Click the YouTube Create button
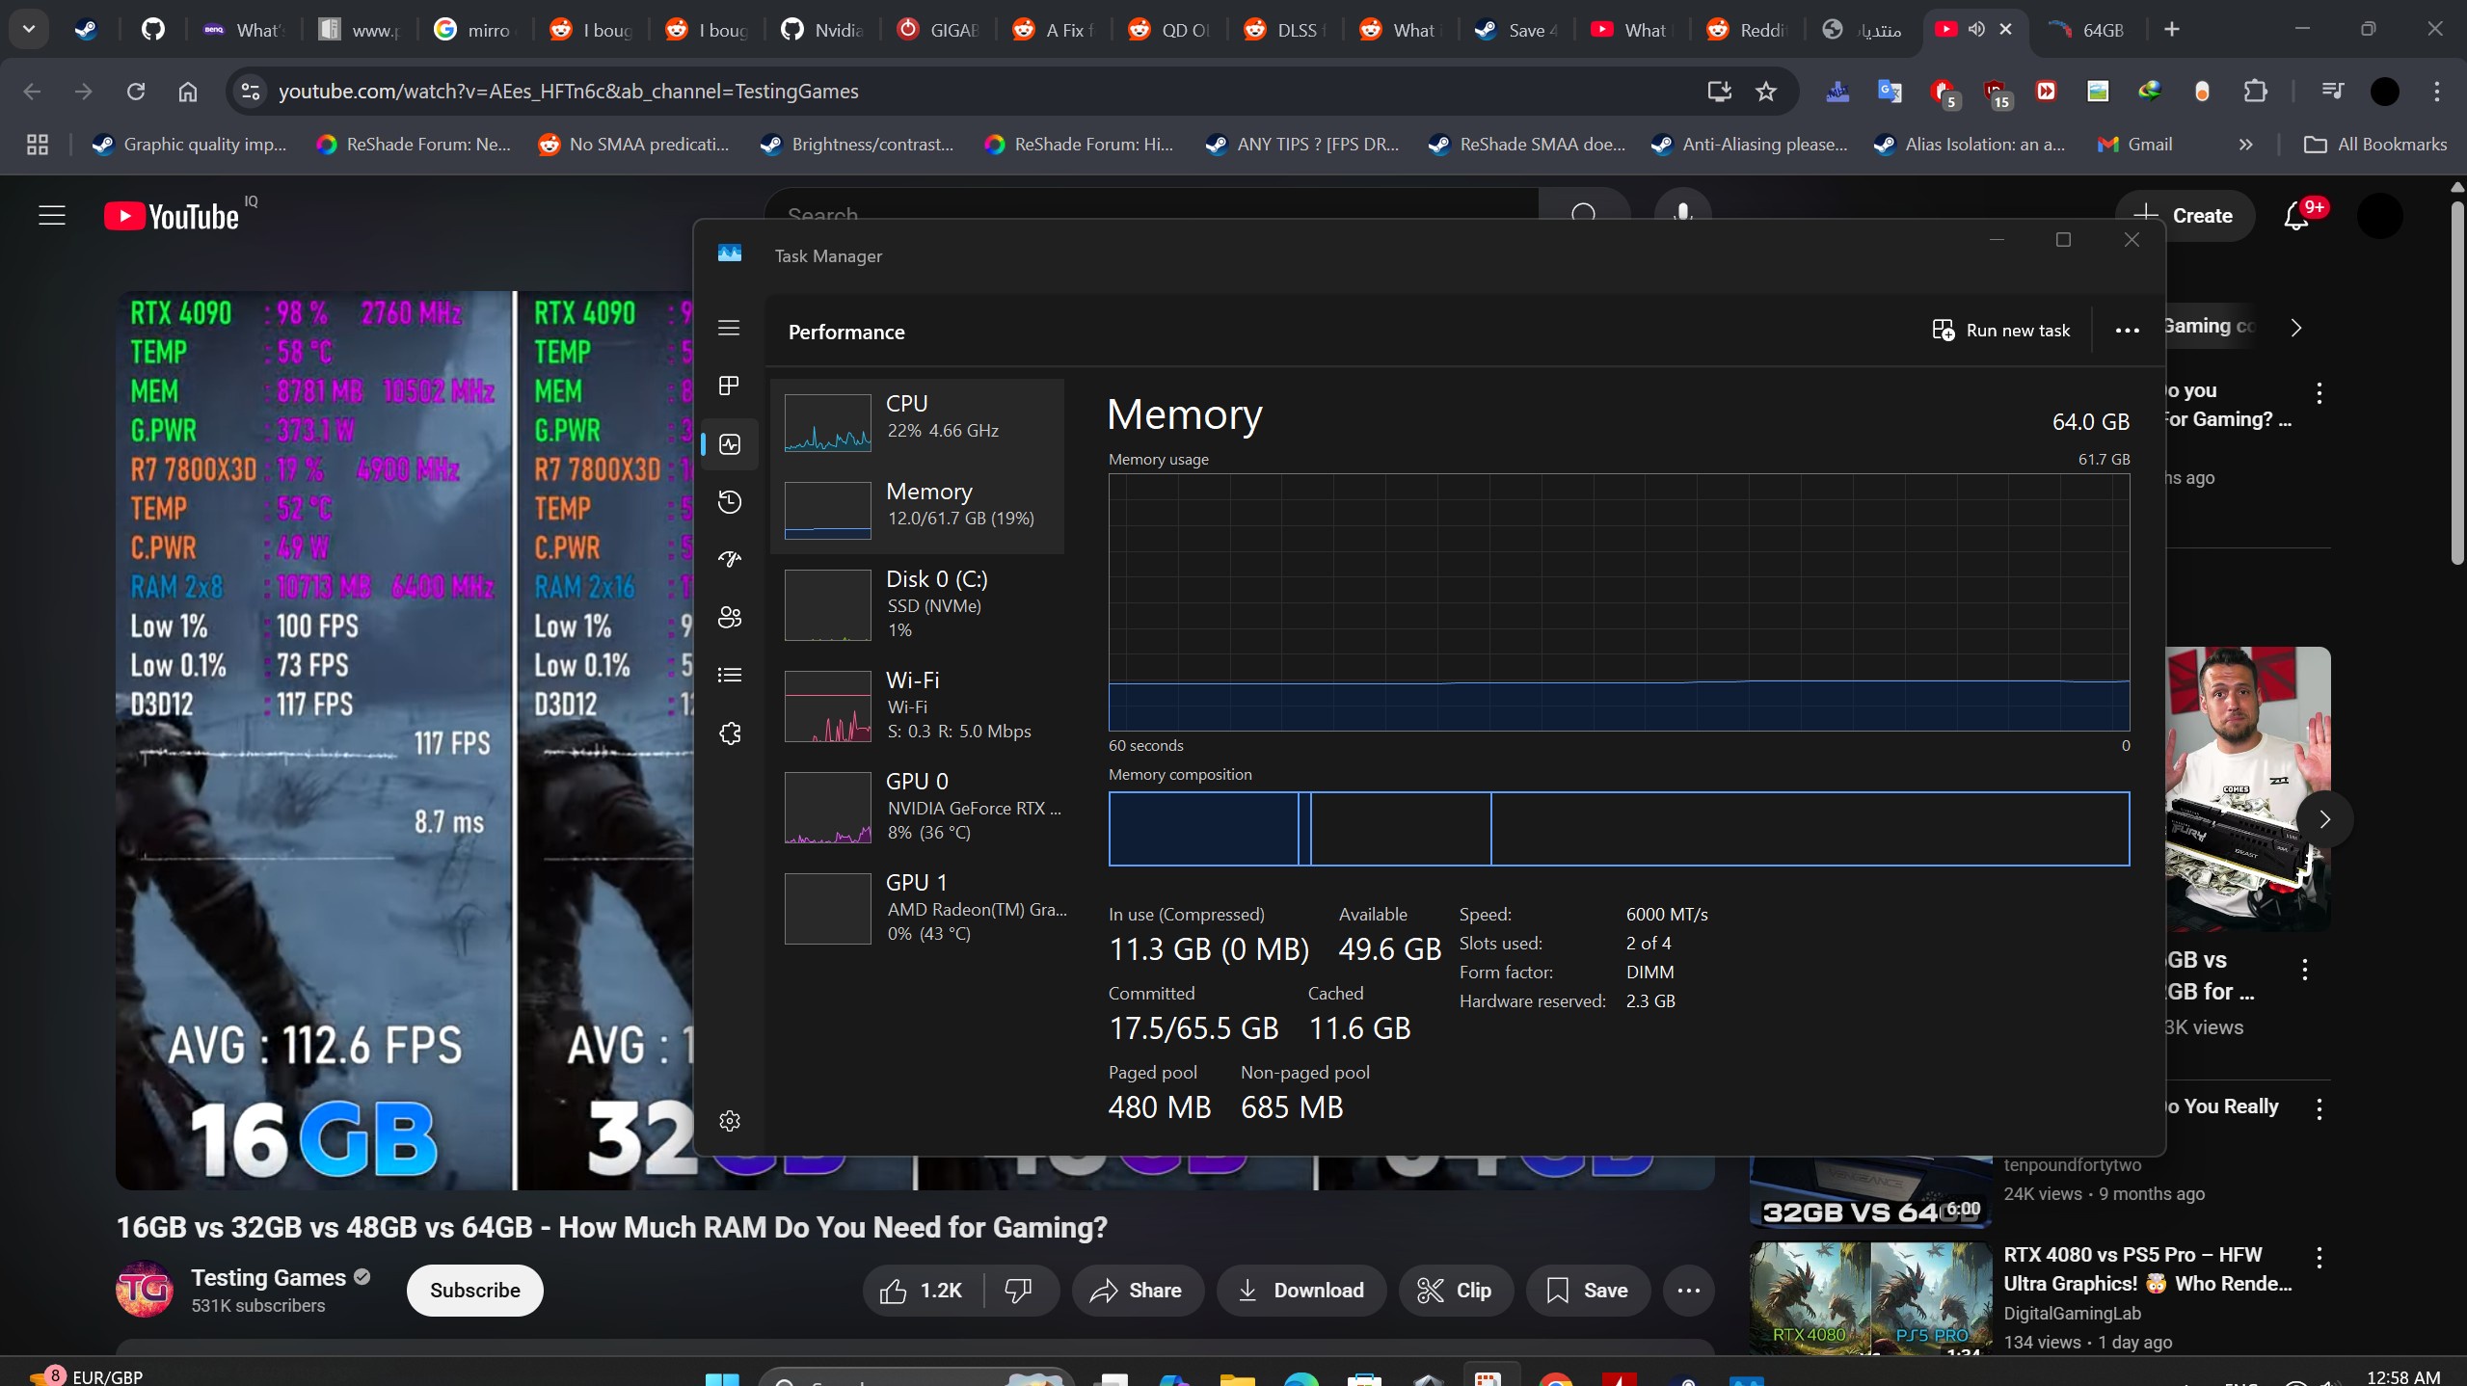The height and width of the screenshot is (1386, 2467). (2184, 216)
